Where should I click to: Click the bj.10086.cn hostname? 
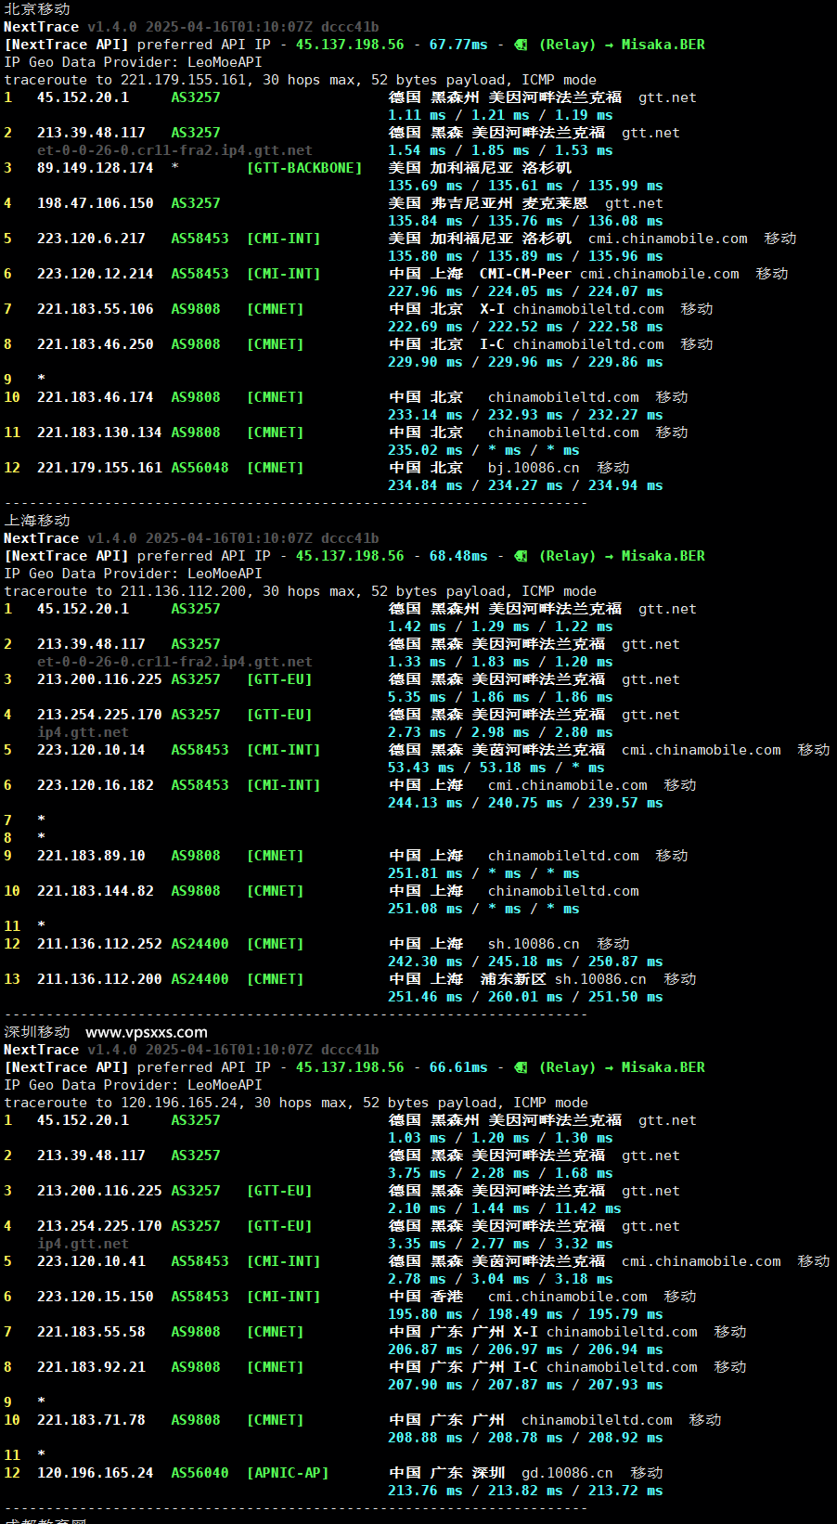point(534,468)
